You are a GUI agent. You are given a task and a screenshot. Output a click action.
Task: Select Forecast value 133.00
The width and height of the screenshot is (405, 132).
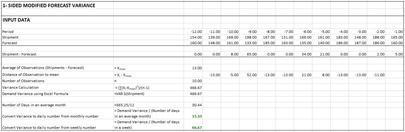[248, 43]
